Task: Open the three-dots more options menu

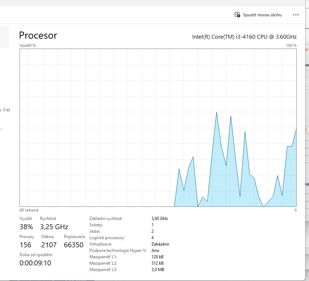Action: coord(296,15)
